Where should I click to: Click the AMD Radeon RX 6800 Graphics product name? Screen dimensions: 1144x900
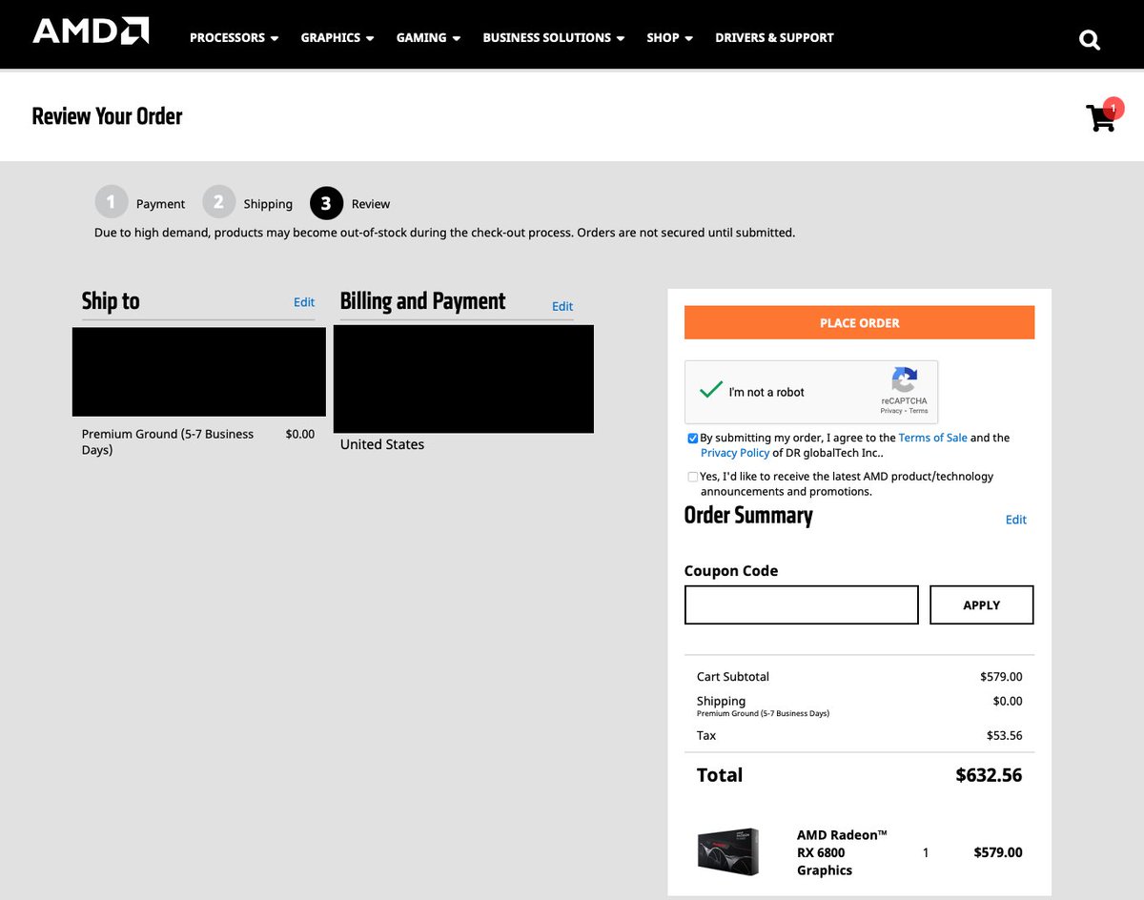coord(842,852)
